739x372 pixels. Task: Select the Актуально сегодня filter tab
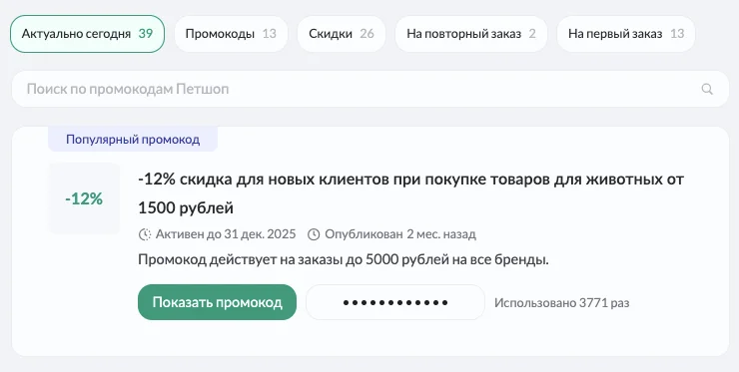coord(87,34)
